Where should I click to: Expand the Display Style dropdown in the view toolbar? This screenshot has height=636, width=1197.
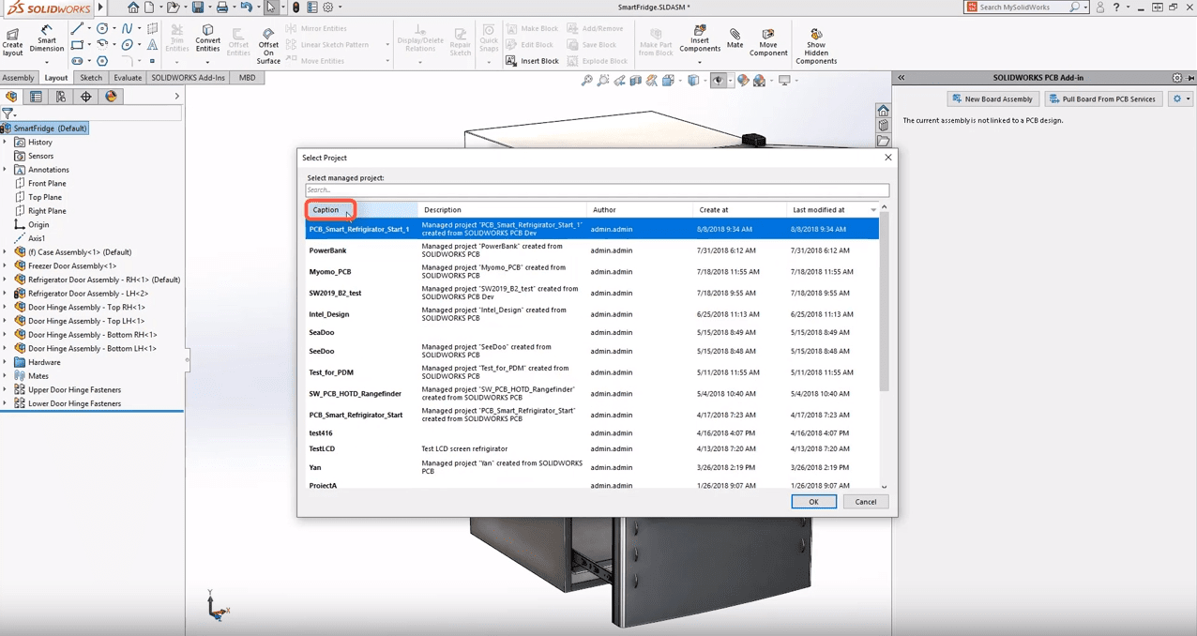click(x=705, y=81)
